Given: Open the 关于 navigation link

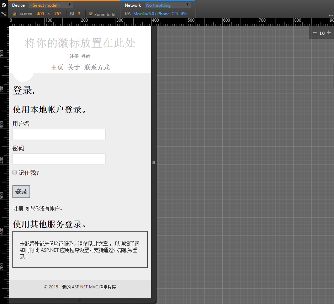Looking at the screenshot, I should [x=74, y=67].
